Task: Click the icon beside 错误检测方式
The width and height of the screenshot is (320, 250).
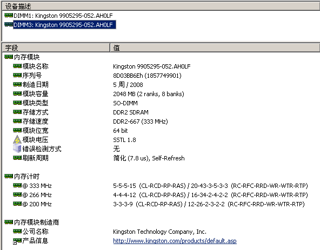Action: pyautogui.click(x=17, y=148)
